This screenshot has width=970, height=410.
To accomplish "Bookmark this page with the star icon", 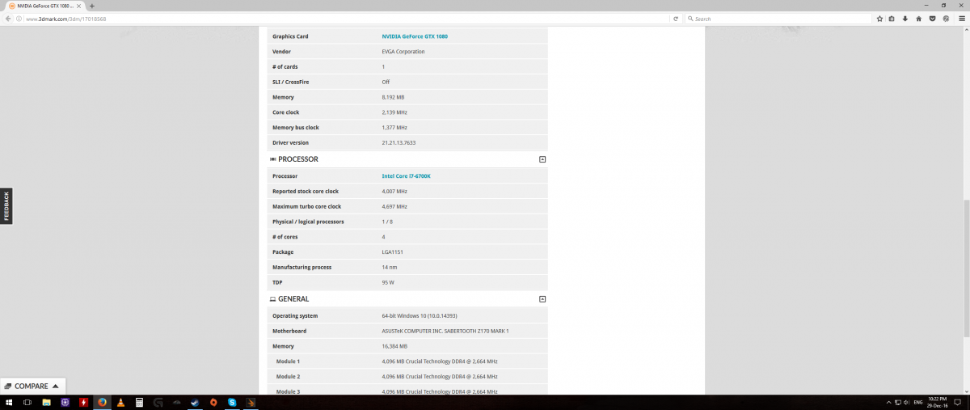I will click(x=879, y=19).
